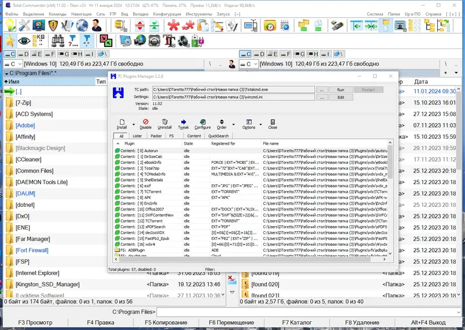The height and width of the screenshot is (330, 465).
Task: Click the single large red asterisk icon
Action: [x=173, y=26]
